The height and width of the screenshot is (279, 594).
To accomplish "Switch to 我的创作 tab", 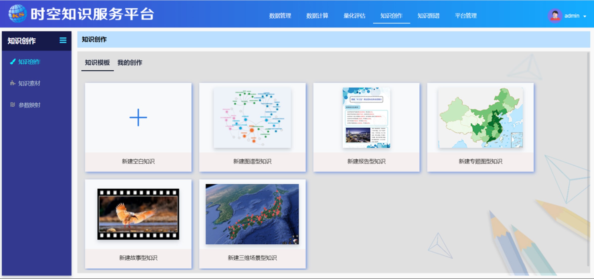I will point(130,63).
